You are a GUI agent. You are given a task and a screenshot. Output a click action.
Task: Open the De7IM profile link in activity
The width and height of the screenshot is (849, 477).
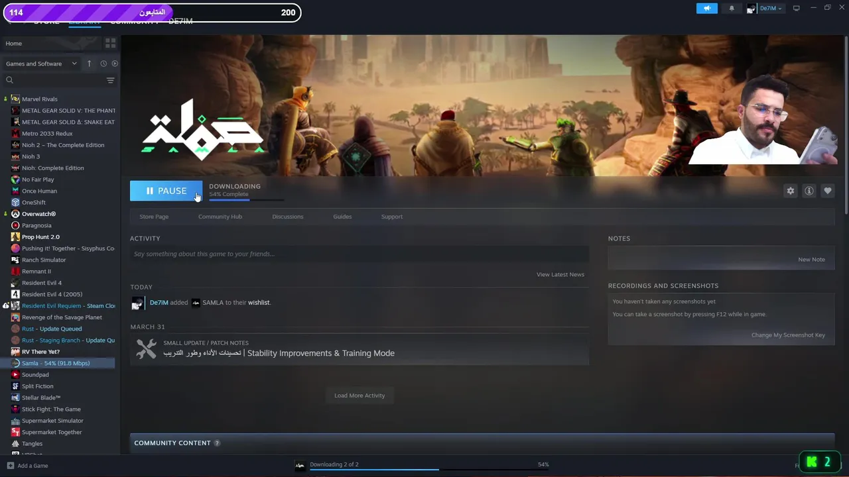point(159,302)
